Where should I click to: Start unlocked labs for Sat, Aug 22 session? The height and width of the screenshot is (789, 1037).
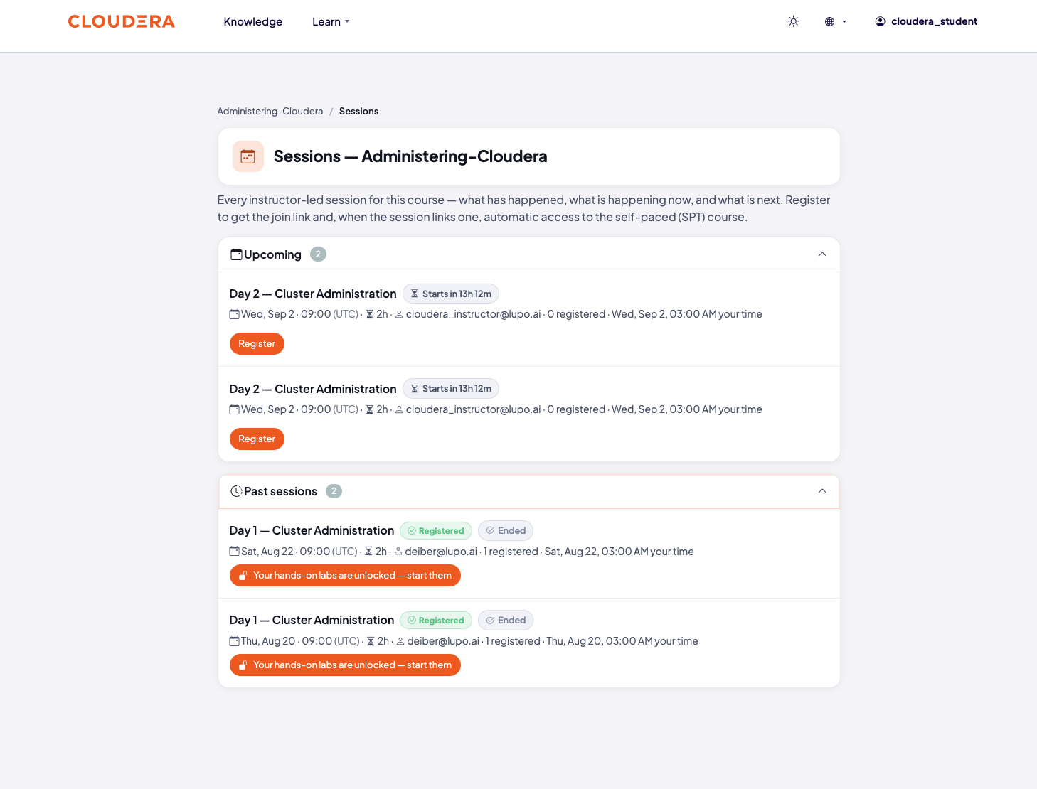[x=345, y=575]
